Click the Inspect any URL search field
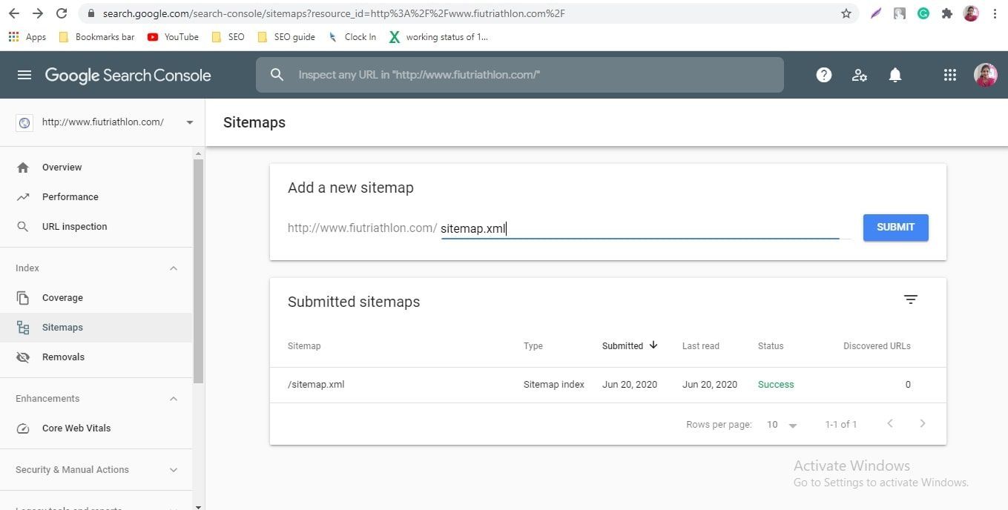Viewport: 1008px width, 510px height. pos(519,75)
